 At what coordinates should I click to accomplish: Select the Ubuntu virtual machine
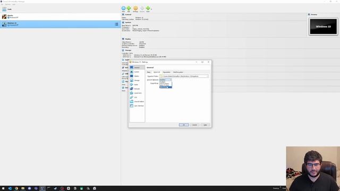60,16
